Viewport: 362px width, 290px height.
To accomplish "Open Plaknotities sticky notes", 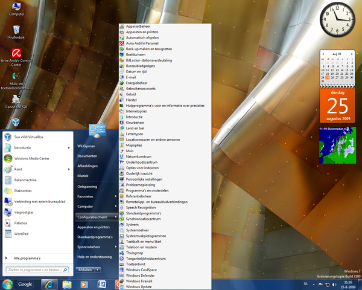I will pos(37,191).
